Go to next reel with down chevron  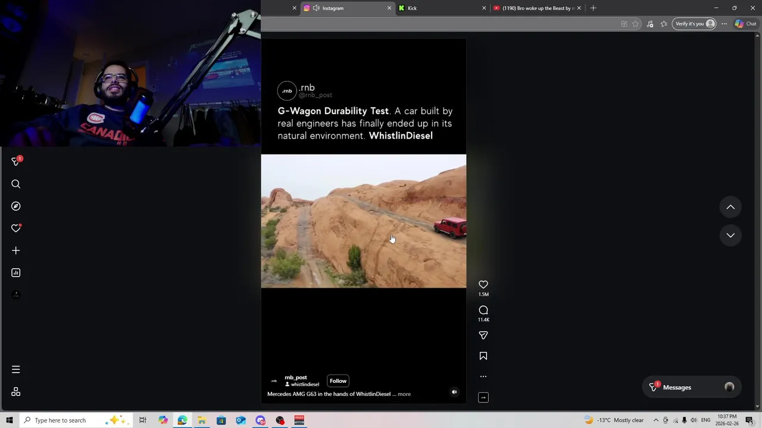[x=730, y=235]
